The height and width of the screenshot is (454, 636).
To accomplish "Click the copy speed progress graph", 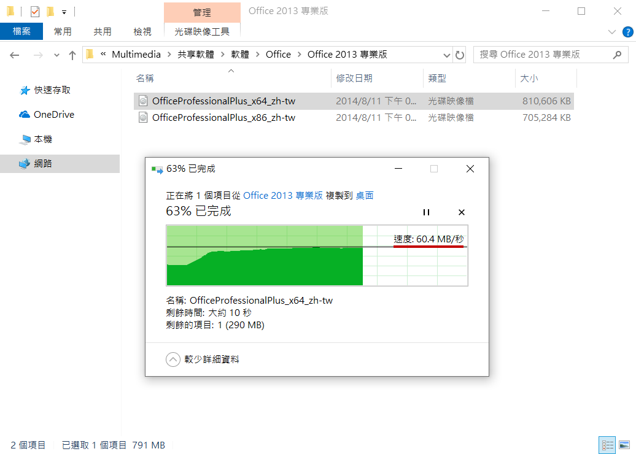I will click(317, 255).
